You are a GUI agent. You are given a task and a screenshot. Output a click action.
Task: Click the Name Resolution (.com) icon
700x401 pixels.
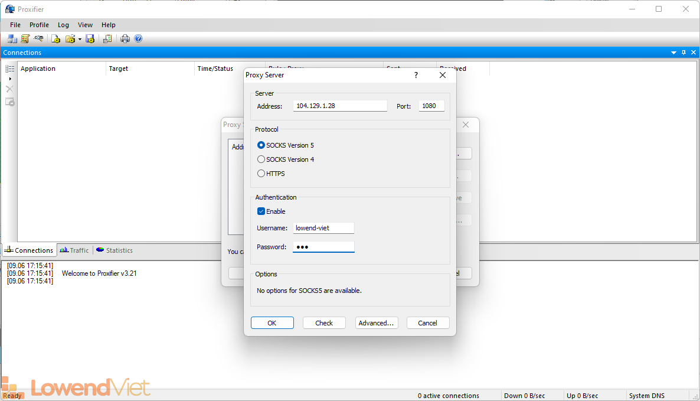(39, 39)
